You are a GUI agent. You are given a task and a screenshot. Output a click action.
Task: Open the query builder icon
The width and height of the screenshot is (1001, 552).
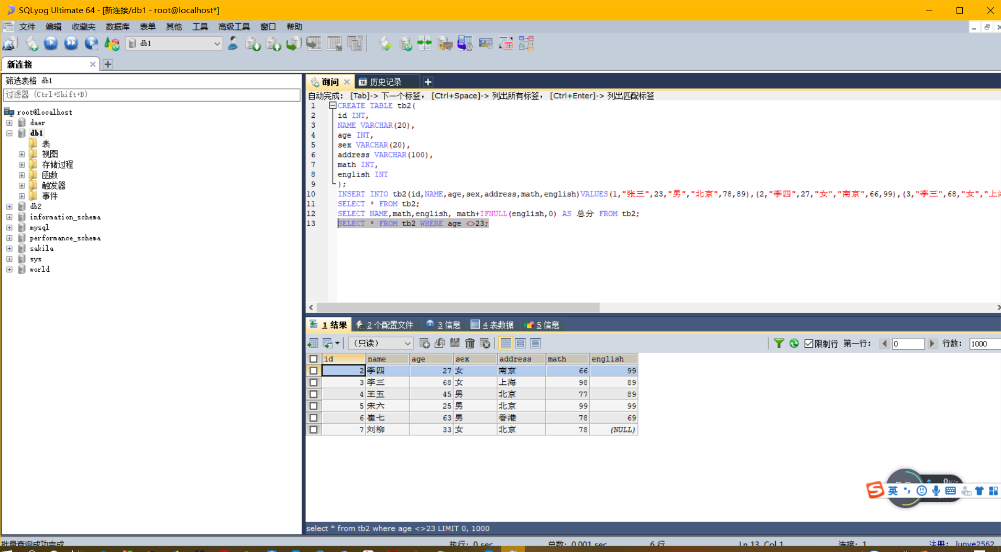(x=506, y=43)
